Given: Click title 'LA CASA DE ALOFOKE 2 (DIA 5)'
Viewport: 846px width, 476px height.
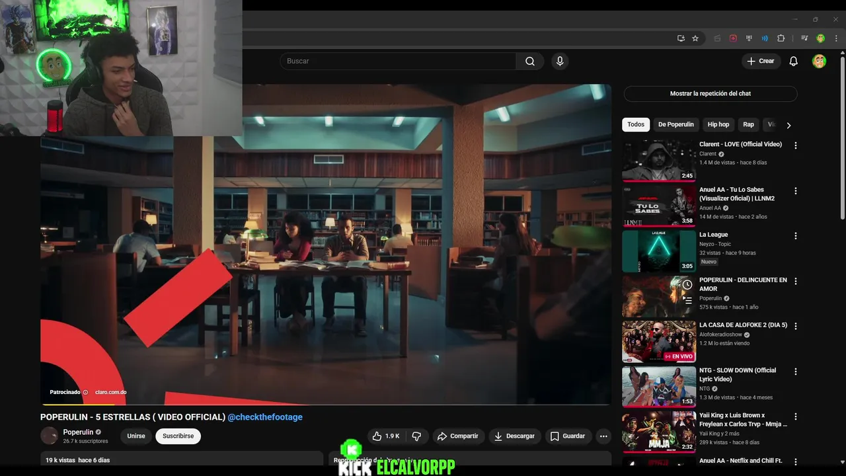Looking at the screenshot, I should pyautogui.click(x=743, y=325).
